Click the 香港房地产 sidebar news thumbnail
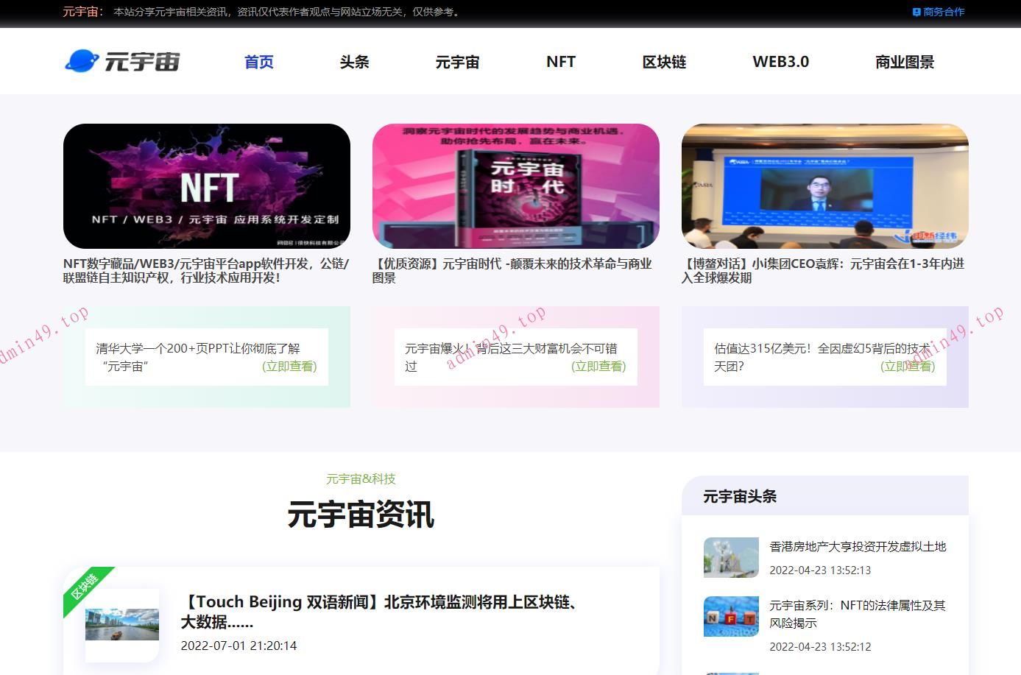Image resolution: width=1021 pixels, height=675 pixels. click(730, 557)
